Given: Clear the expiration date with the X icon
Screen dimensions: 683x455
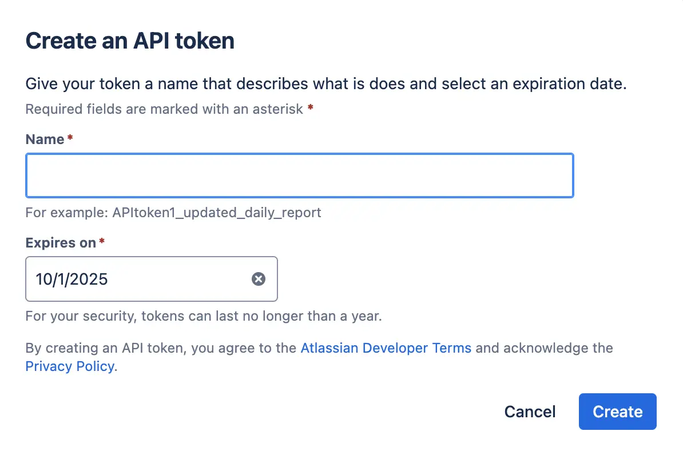Looking at the screenshot, I should click(259, 279).
